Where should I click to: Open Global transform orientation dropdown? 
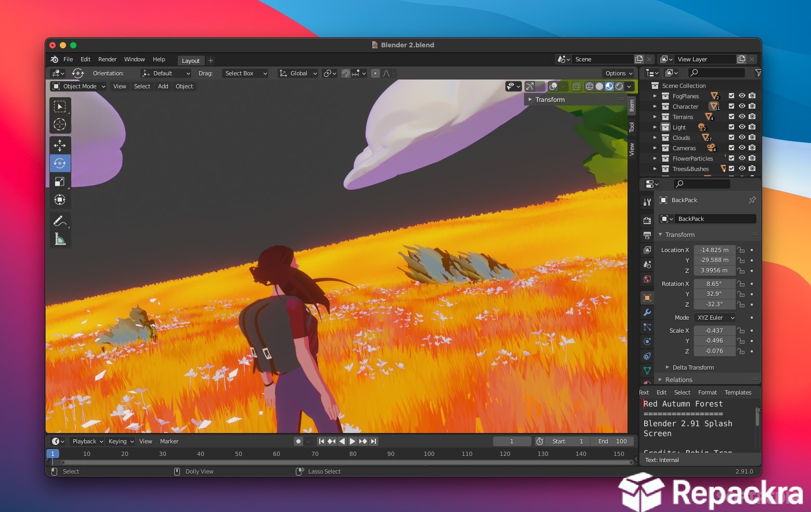pyautogui.click(x=298, y=73)
